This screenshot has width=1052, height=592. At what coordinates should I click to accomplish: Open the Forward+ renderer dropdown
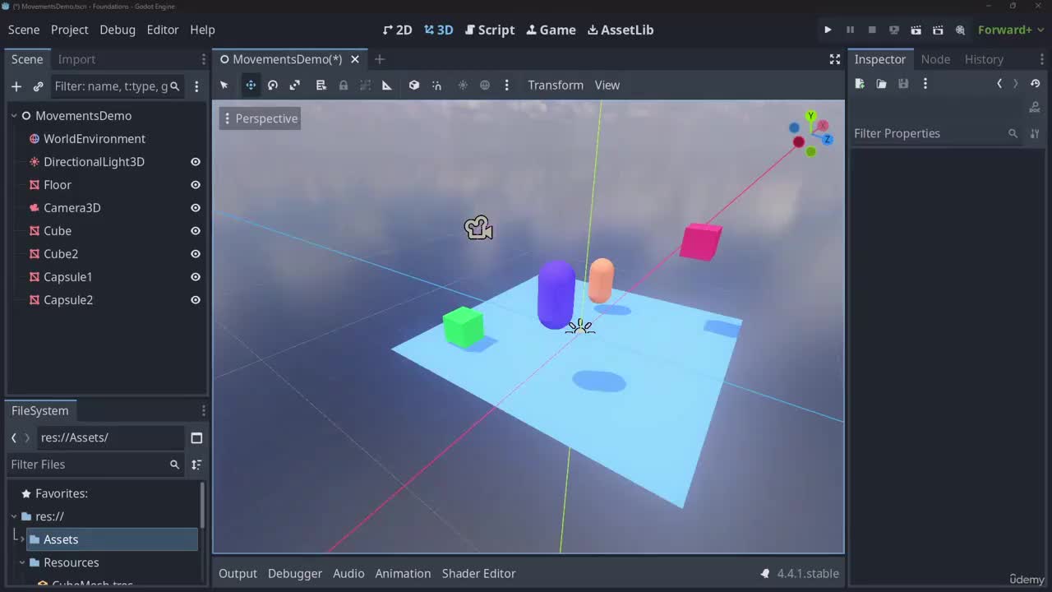tap(1010, 30)
